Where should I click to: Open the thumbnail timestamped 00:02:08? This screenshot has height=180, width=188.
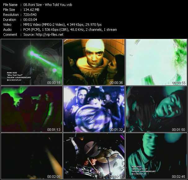tap(32, 156)
